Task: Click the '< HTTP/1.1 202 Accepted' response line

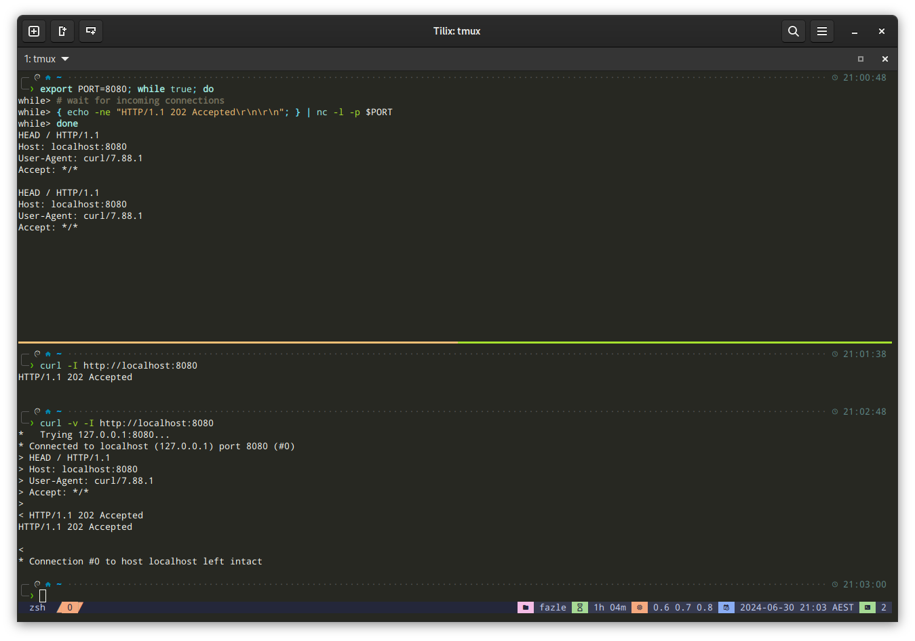Action: [81, 515]
